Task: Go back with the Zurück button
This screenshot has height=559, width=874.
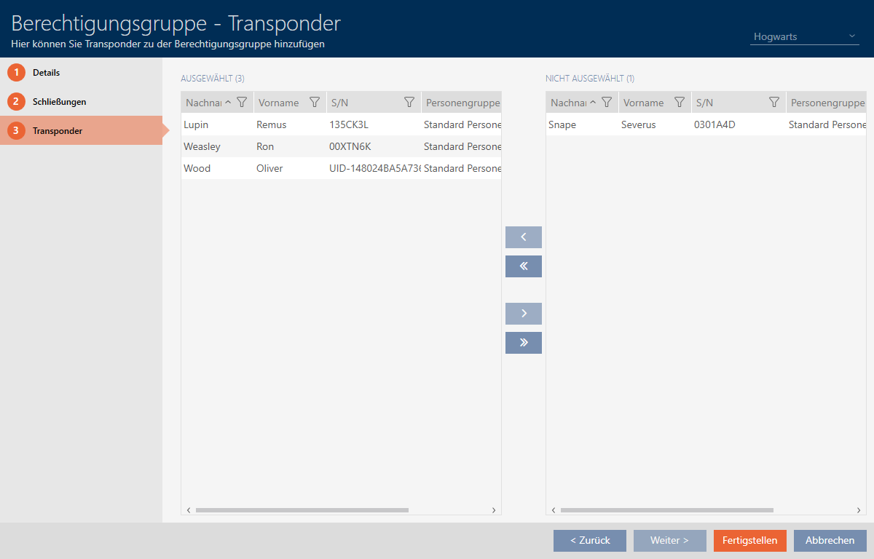Action: tap(589, 541)
